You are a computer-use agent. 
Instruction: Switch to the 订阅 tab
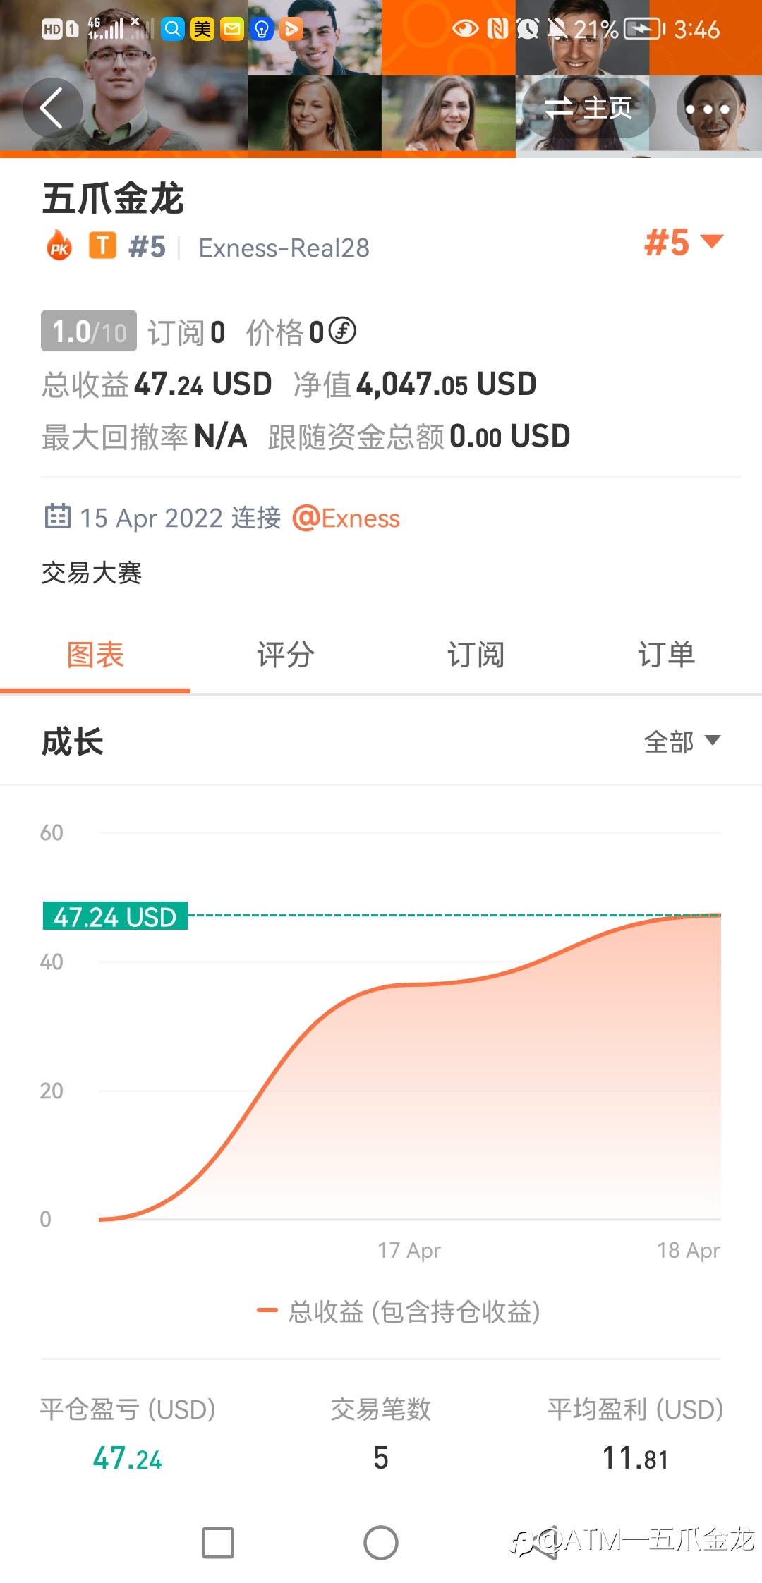[x=476, y=655]
